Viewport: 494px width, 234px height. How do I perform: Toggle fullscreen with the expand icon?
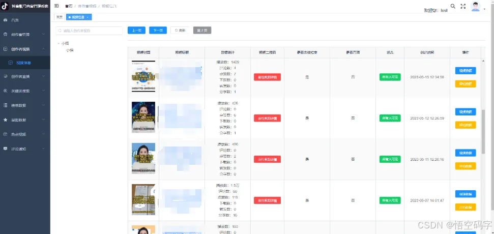point(463,6)
